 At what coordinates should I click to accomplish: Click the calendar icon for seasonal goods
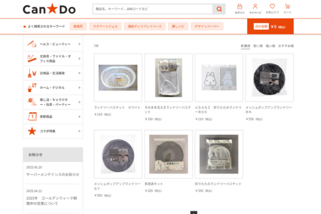click(x=32, y=117)
